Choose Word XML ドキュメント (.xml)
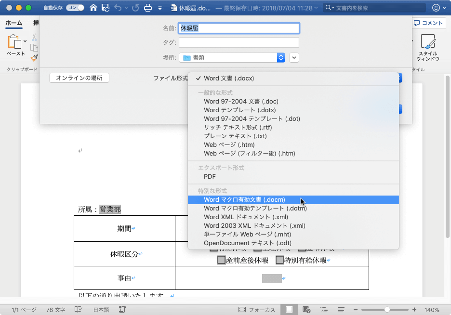 click(293, 217)
